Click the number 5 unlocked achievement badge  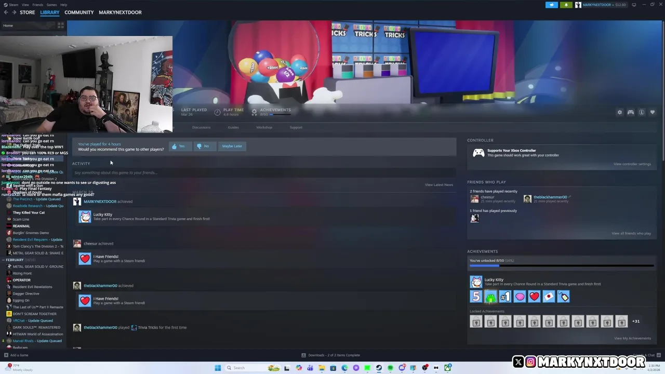476,297
